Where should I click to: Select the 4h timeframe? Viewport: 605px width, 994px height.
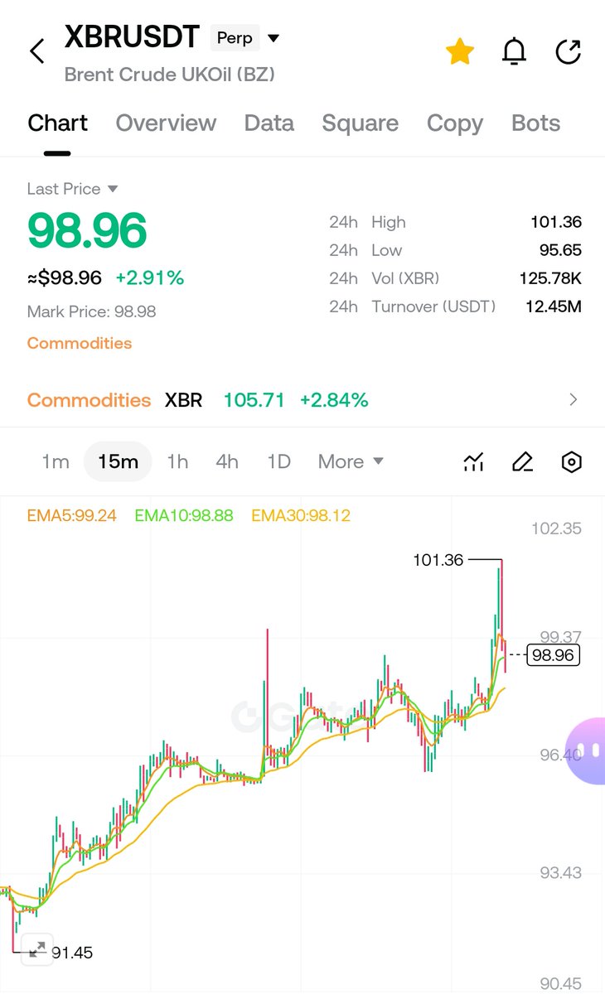pos(227,461)
